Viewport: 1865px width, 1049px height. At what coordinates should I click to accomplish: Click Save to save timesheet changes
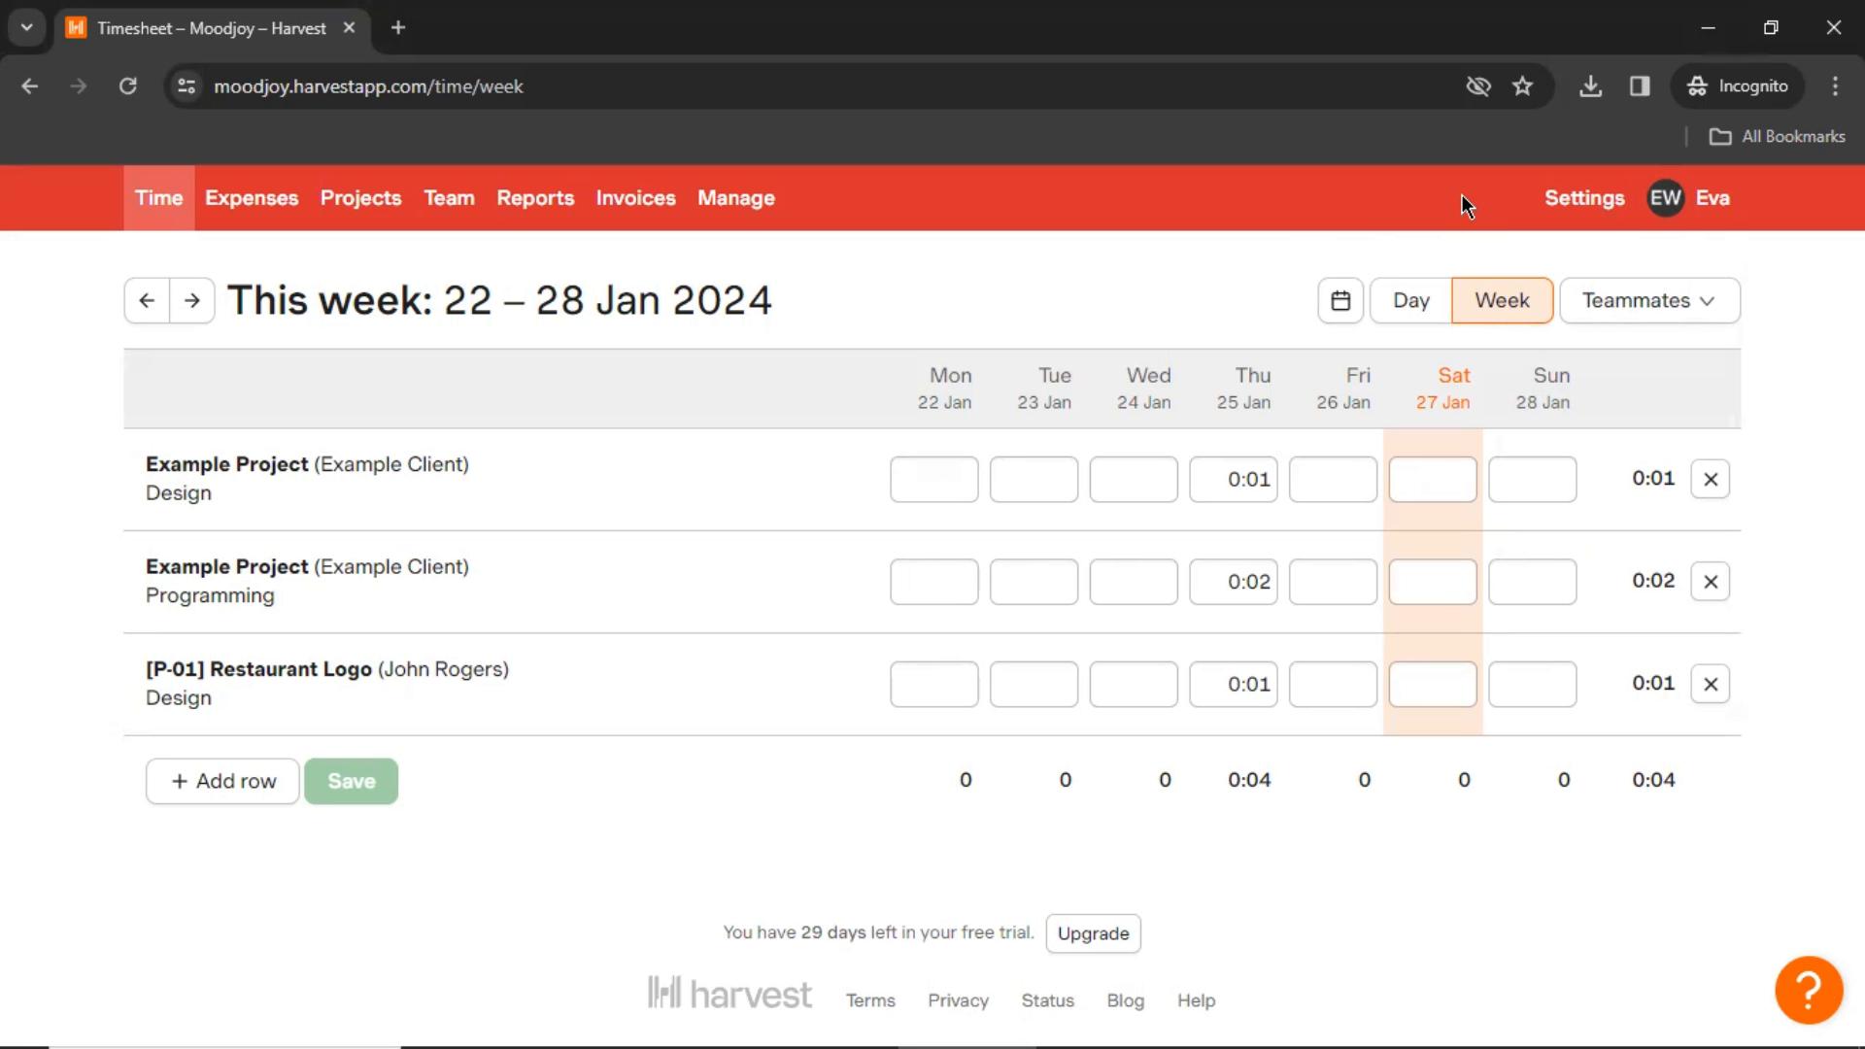pyautogui.click(x=351, y=780)
